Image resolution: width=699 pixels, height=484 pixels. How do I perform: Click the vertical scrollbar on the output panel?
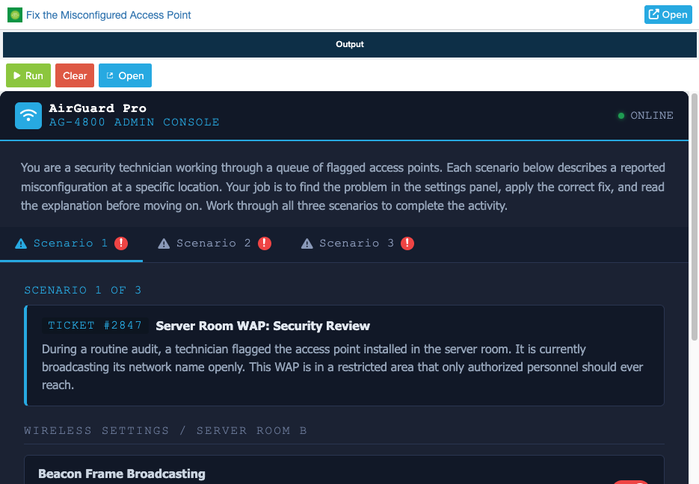pyautogui.click(x=695, y=217)
